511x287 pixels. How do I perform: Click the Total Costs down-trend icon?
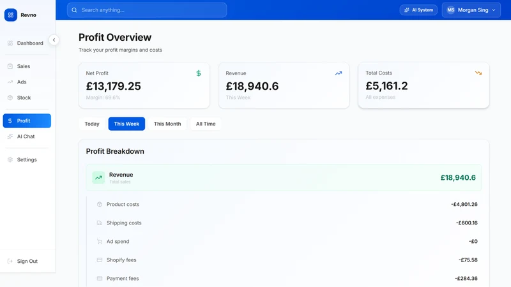[x=478, y=73]
